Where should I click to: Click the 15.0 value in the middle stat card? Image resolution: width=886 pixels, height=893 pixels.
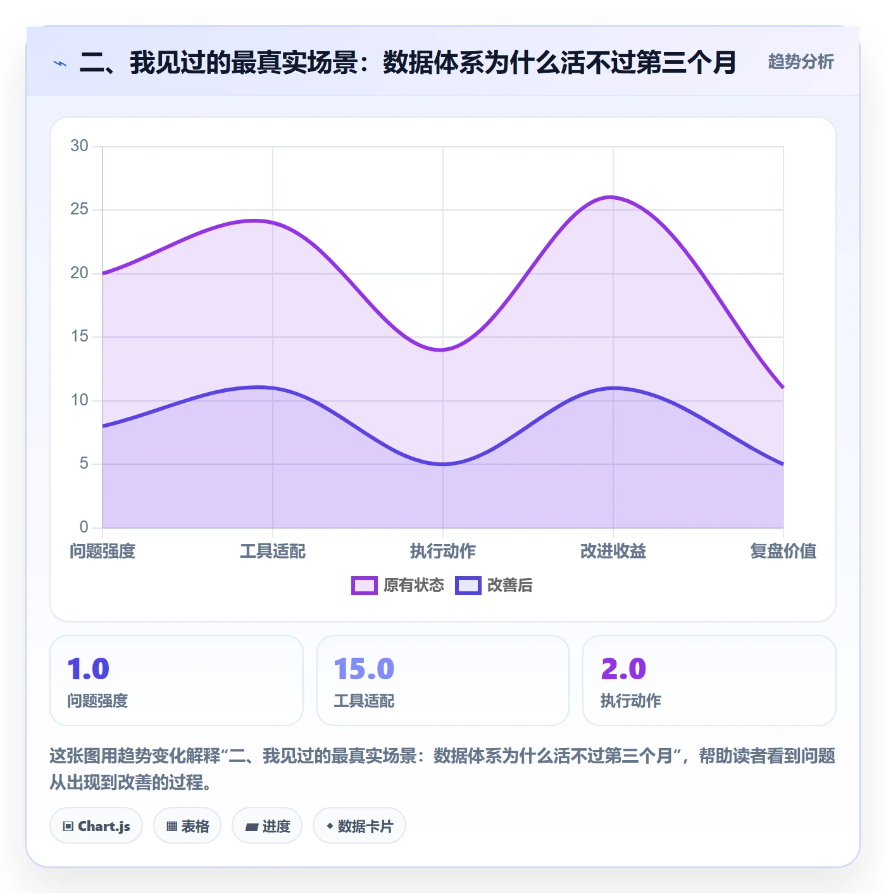click(364, 669)
